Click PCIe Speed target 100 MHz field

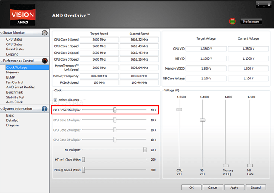click(99, 83)
